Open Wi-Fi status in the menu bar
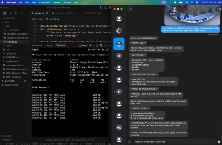Viewport: 222px width, 145px height. click(x=187, y=2)
